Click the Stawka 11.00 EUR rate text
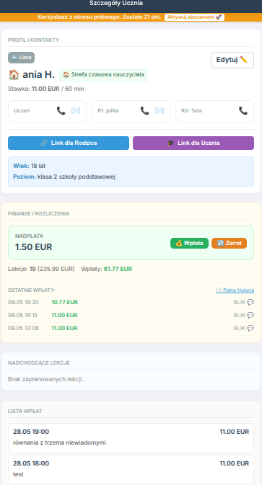This screenshot has width=262, height=485. (46, 89)
